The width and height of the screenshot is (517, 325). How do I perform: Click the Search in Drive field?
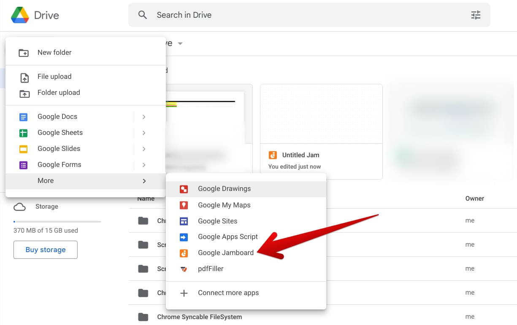pyautogui.click(x=309, y=15)
